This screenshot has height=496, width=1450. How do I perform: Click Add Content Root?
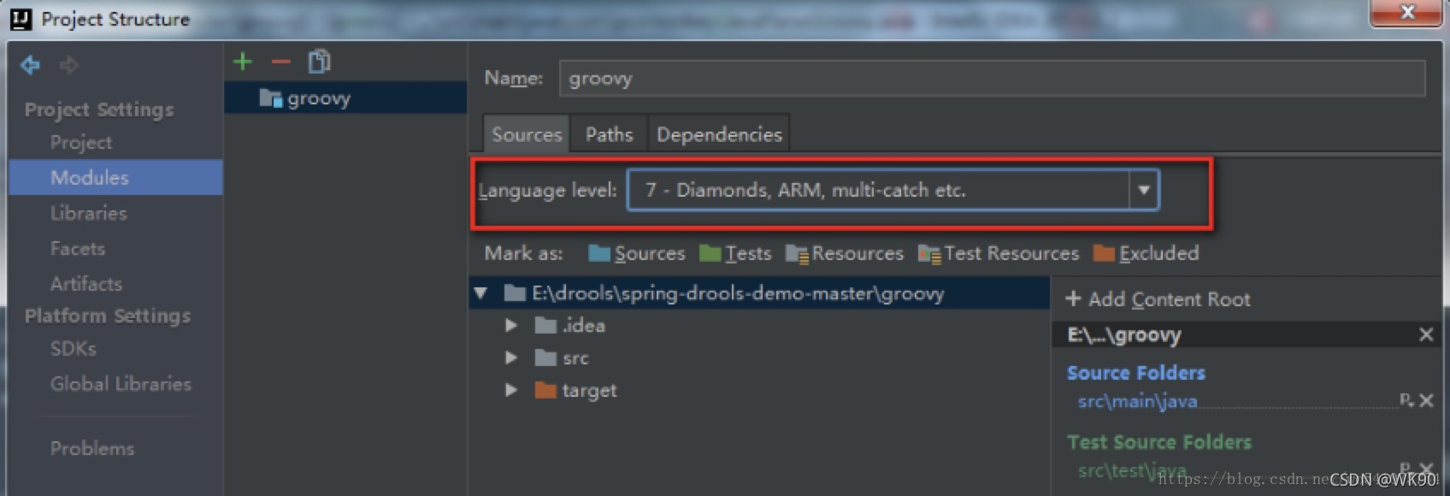pos(1158,299)
